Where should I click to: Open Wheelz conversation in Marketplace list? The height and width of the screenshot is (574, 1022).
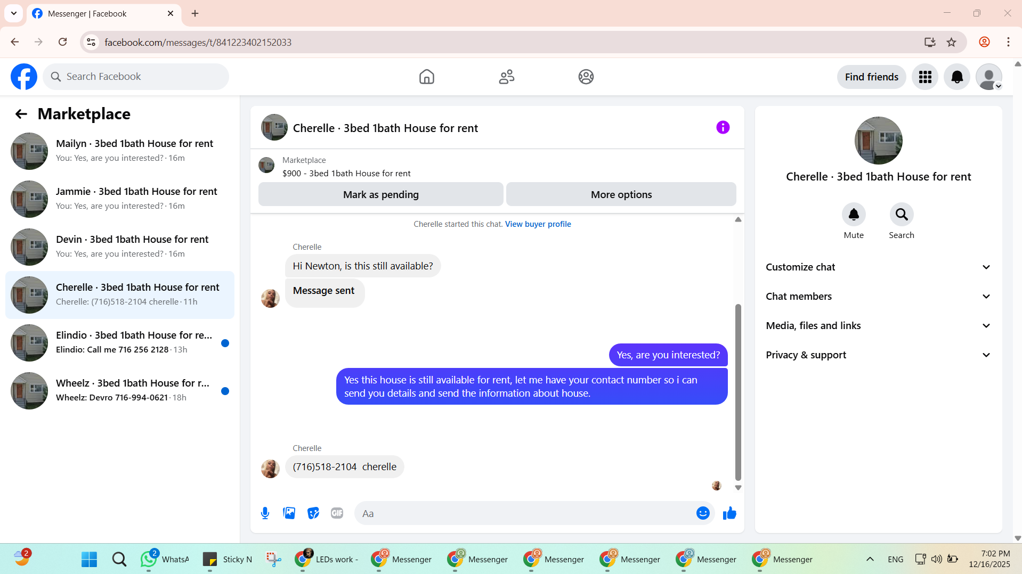coord(120,391)
